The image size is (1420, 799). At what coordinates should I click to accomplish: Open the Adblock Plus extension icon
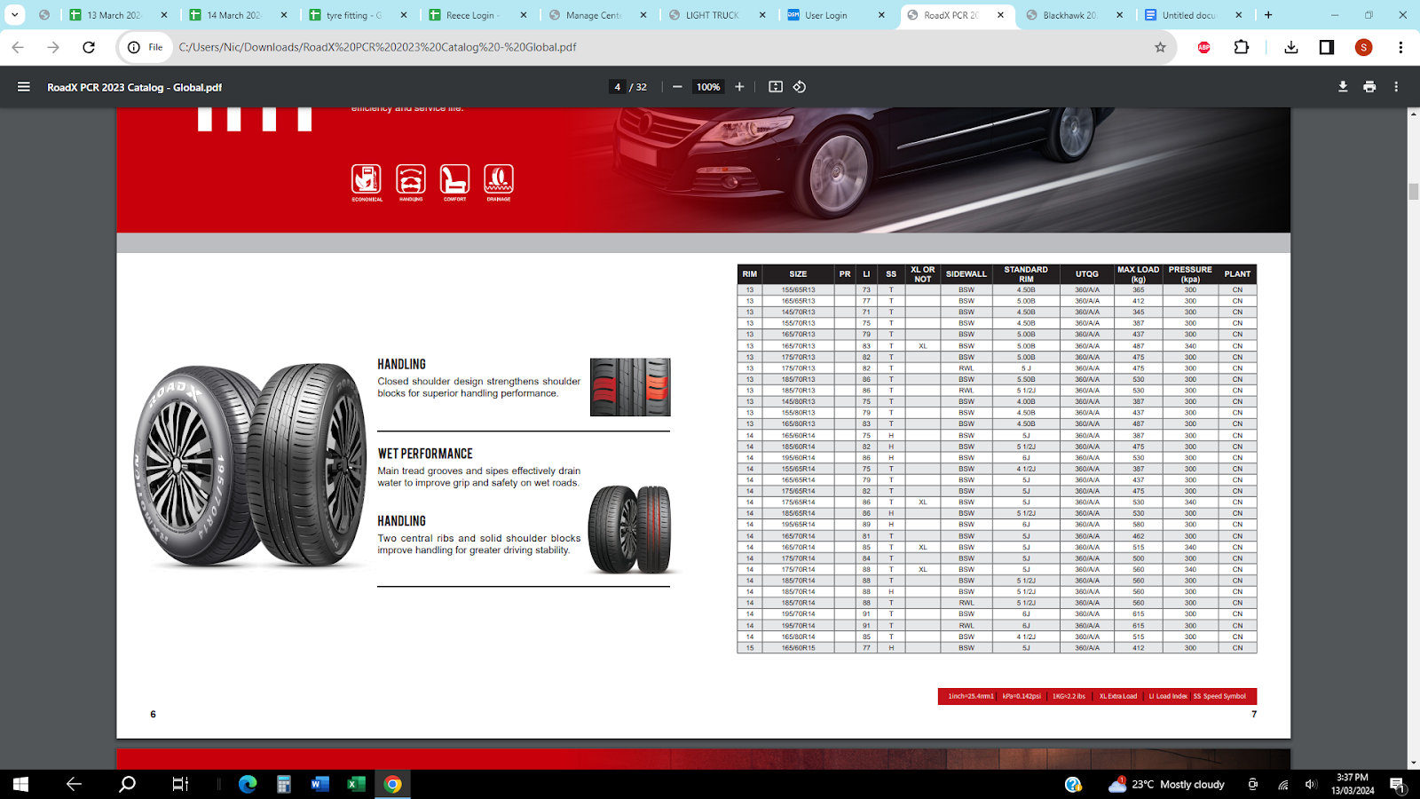coord(1204,47)
